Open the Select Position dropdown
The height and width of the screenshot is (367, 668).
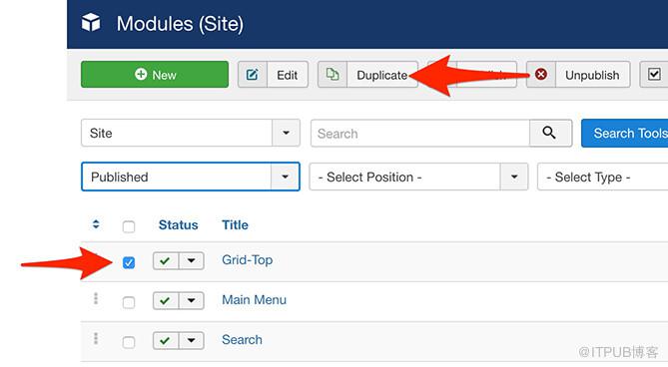pyautogui.click(x=418, y=177)
